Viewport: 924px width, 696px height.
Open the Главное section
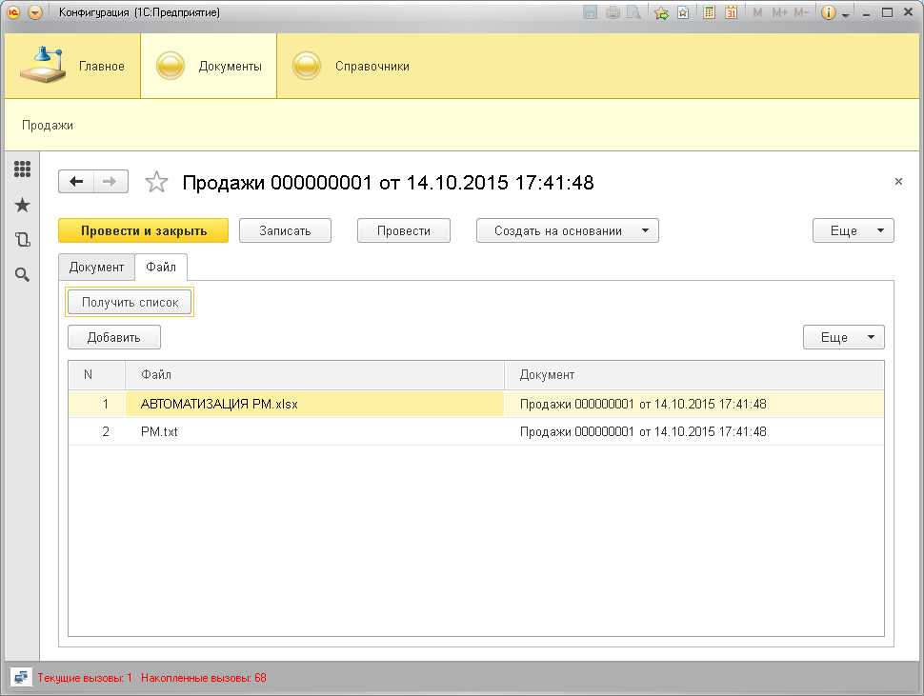tap(72, 66)
